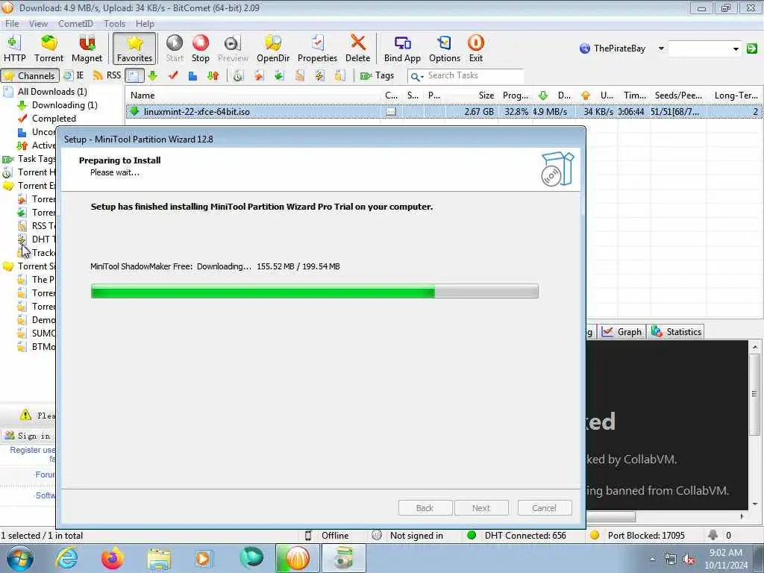This screenshot has width=764, height=573.
Task: Switch to the Statistics tab
Action: [x=676, y=332]
